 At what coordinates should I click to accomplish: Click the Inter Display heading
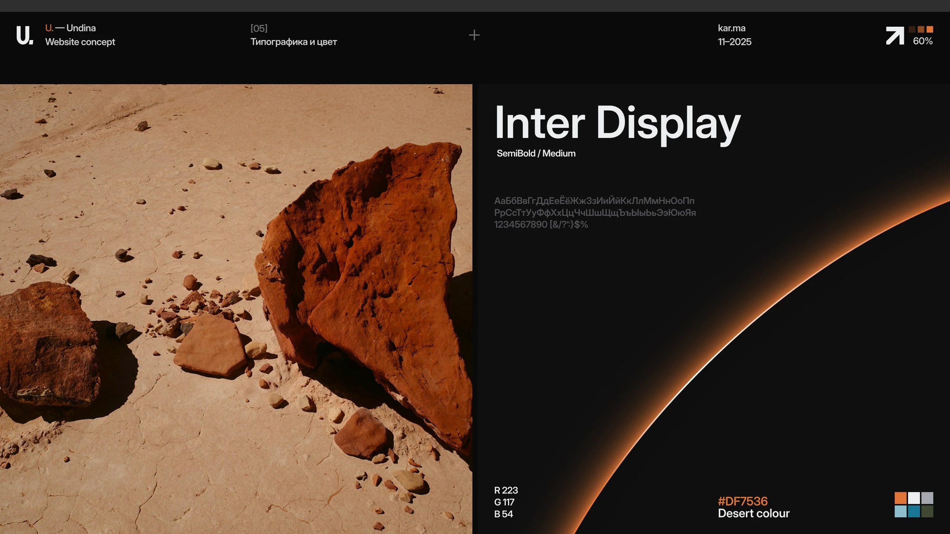point(617,123)
